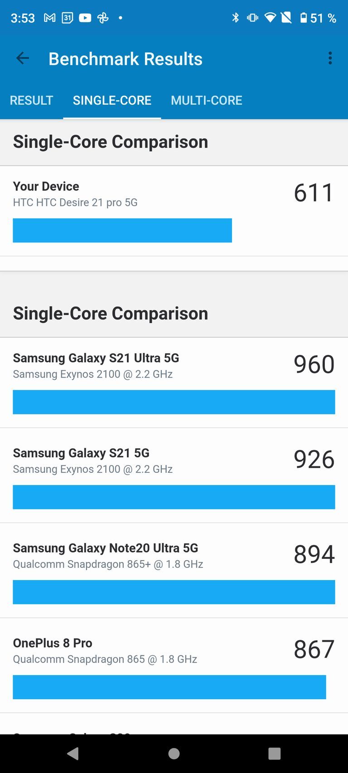Tap the Wi-Fi signal status icon

[x=270, y=18]
